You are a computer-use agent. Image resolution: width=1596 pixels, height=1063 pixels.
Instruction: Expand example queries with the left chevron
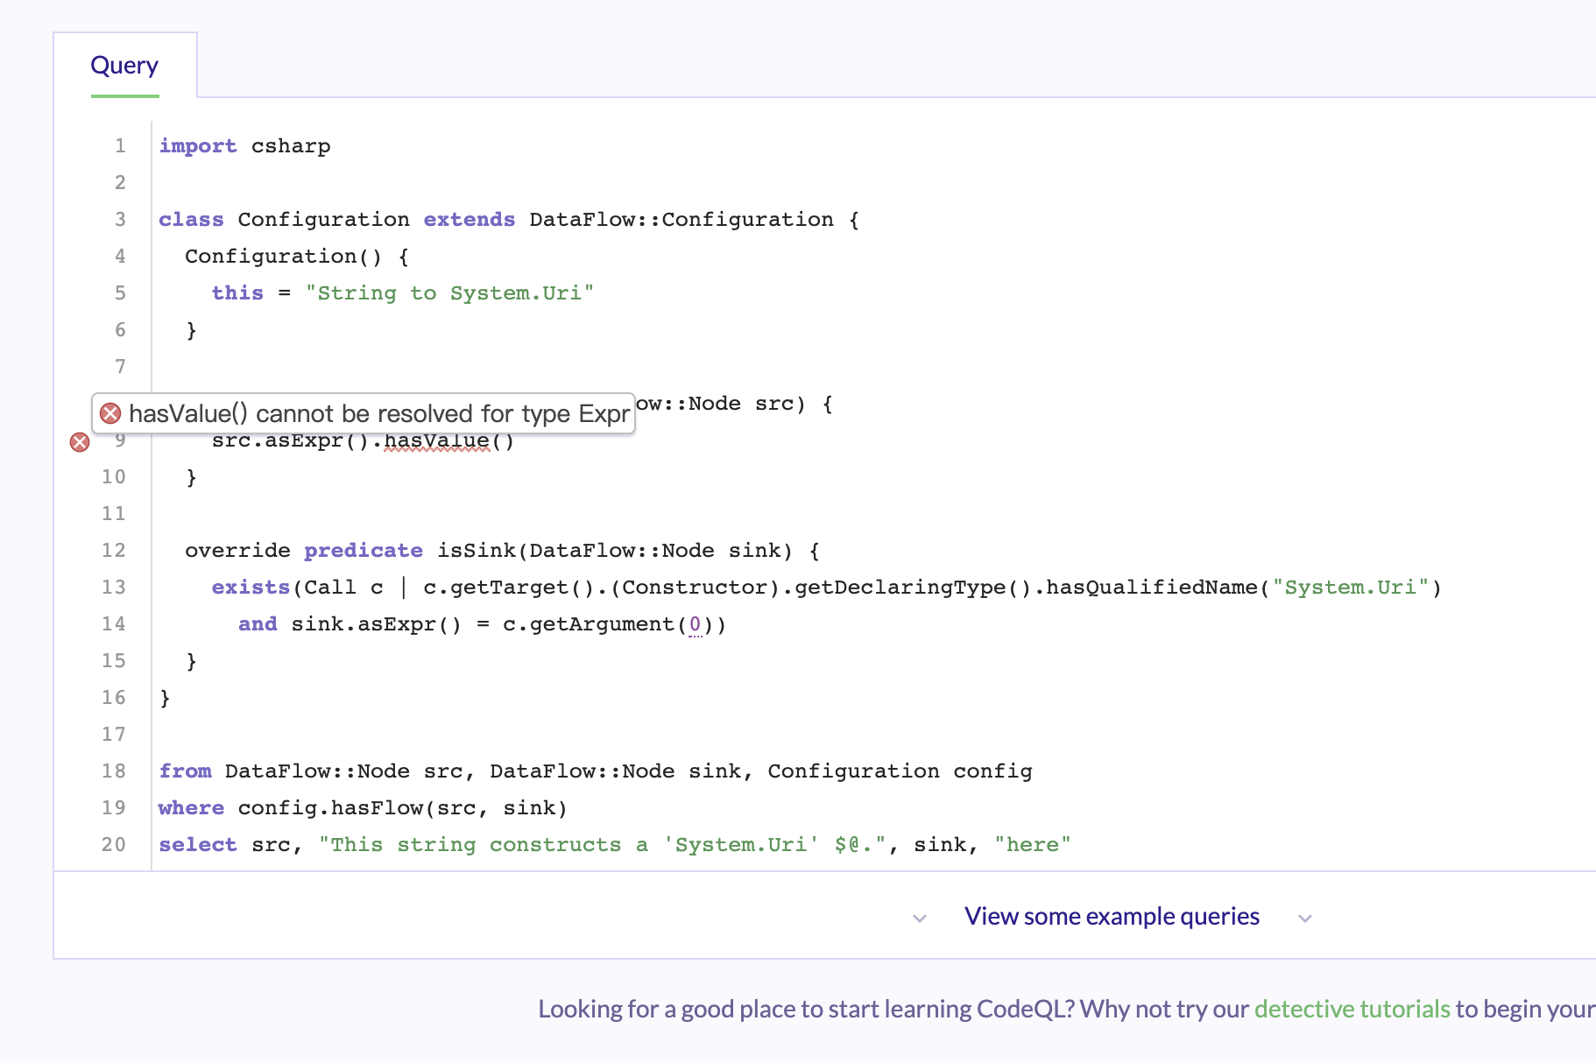click(x=919, y=919)
